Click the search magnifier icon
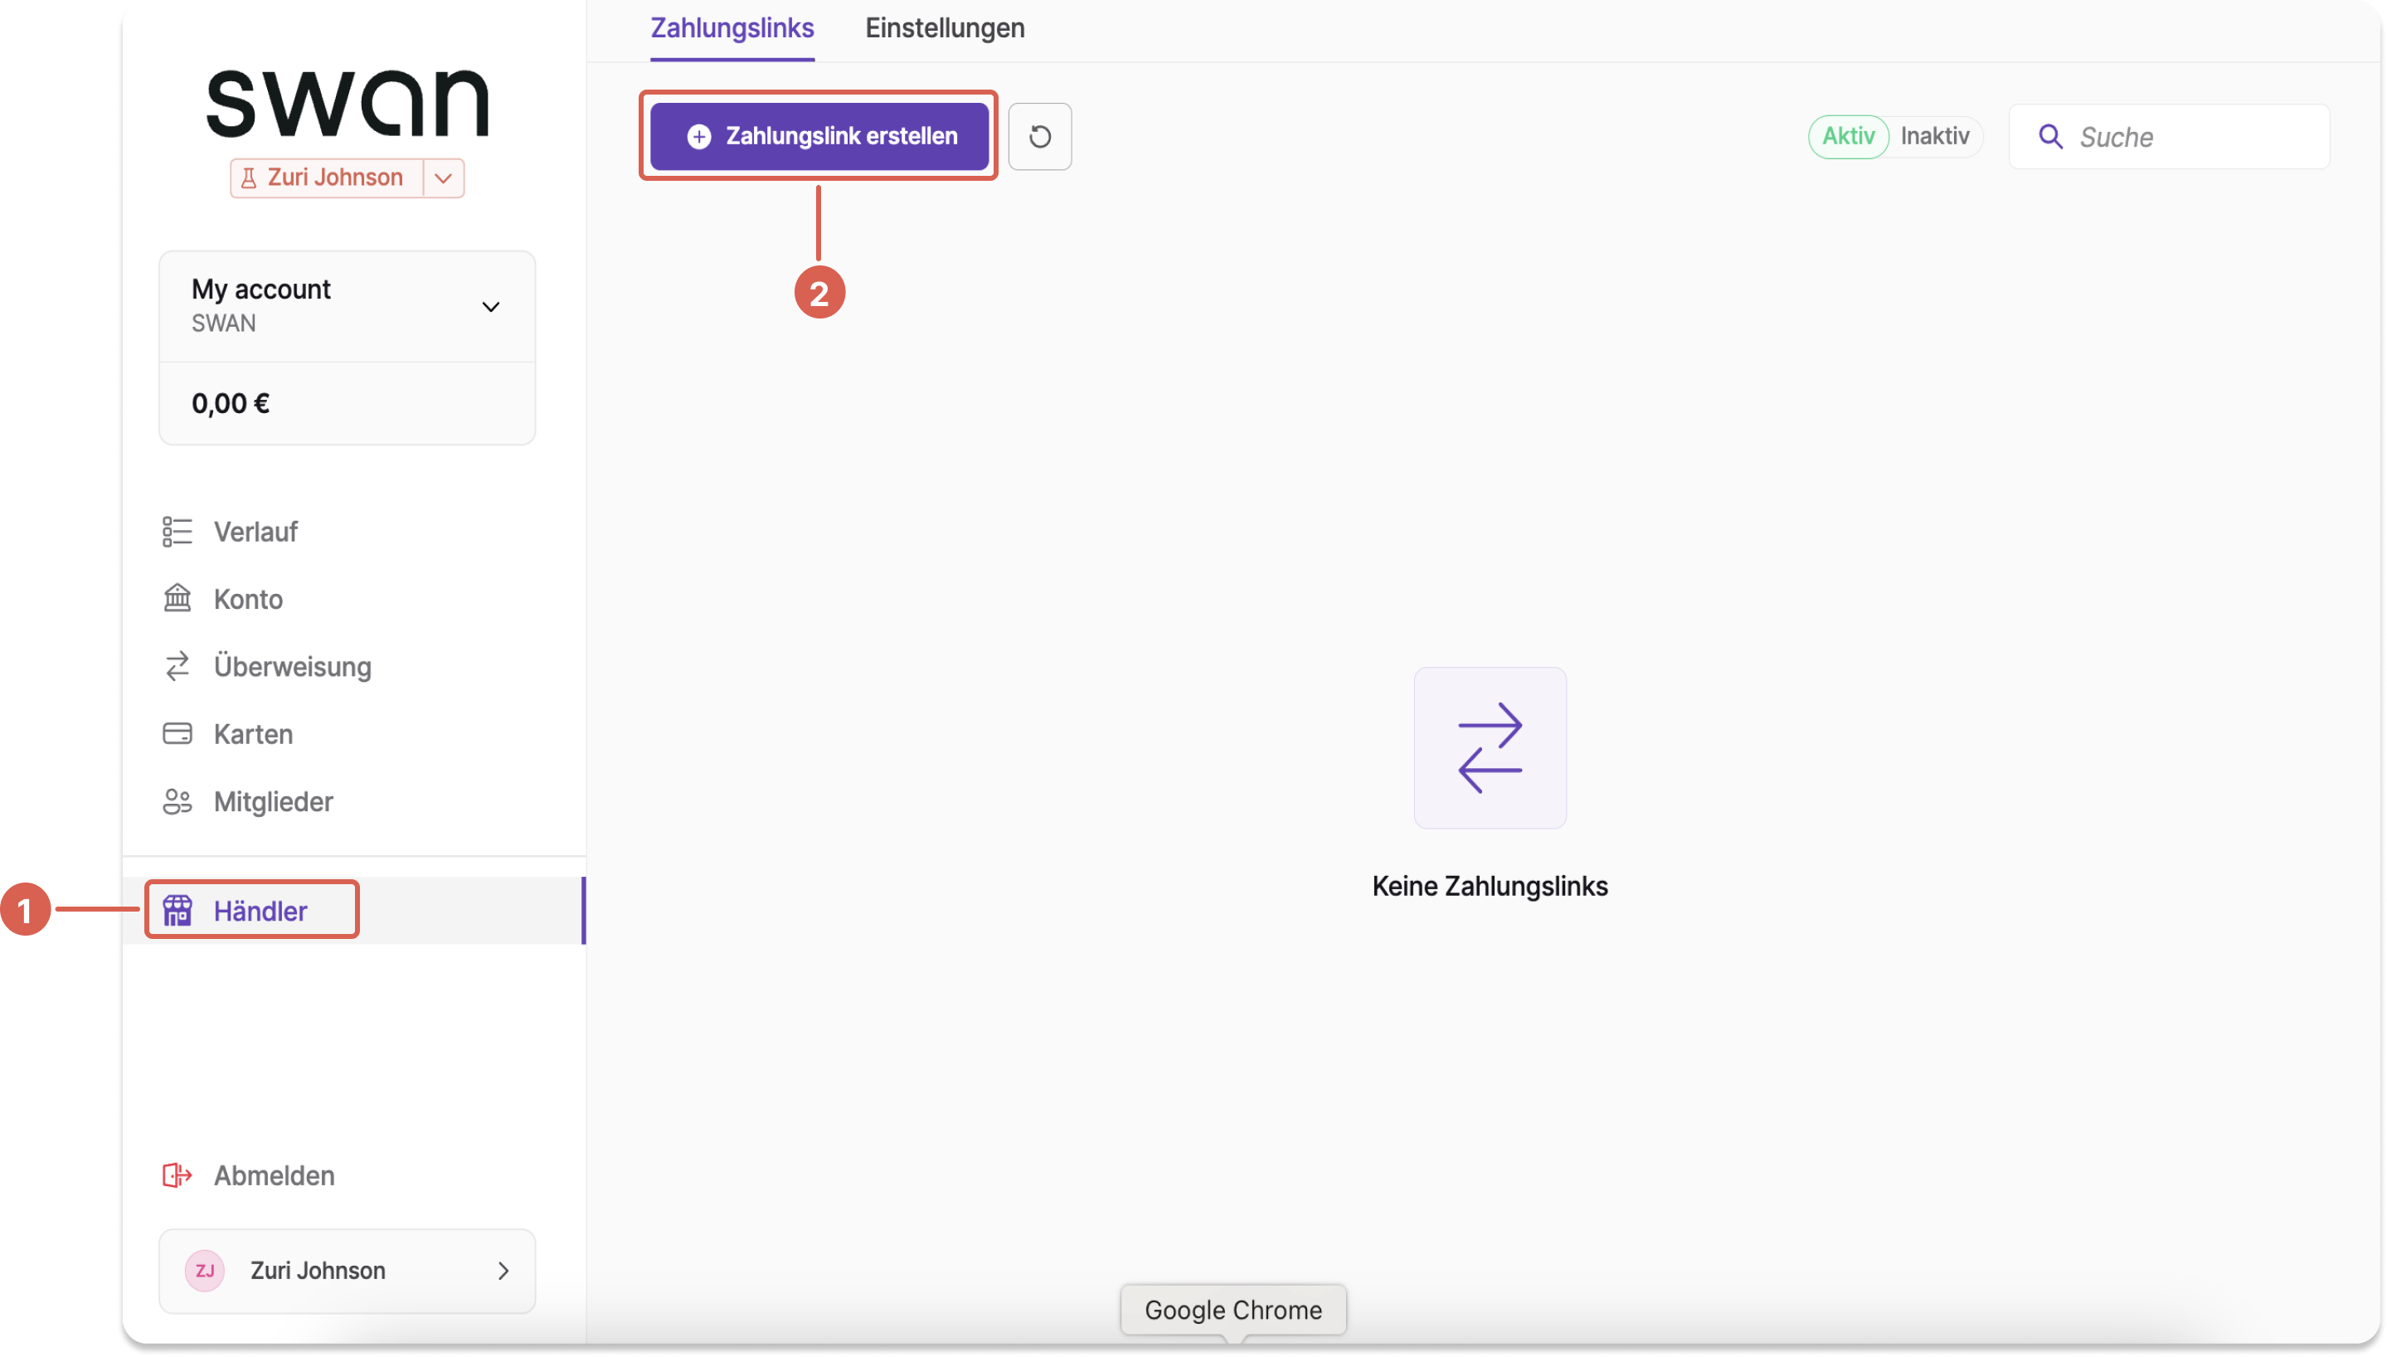Viewport: 2387px width, 1357px height. (x=2049, y=137)
